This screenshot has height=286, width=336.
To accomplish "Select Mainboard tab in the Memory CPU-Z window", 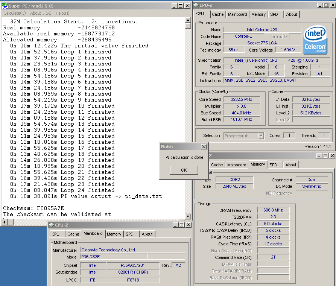I will coord(237,165).
